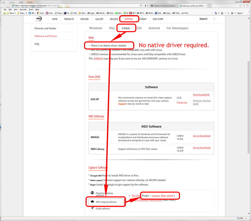
Task: Open the Favorites star icon at top right
Action: pos(244,6)
